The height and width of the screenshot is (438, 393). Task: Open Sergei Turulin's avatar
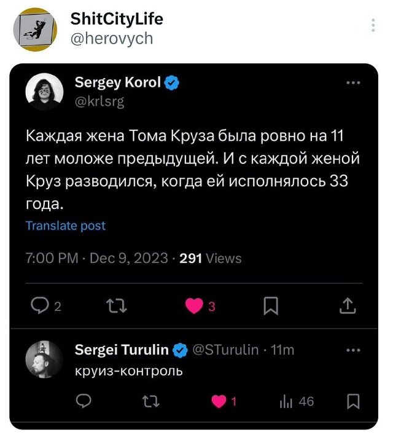pyautogui.click(x=44, y=359)
